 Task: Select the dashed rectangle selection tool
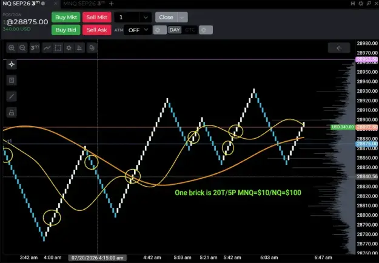(x=58, y=48)
